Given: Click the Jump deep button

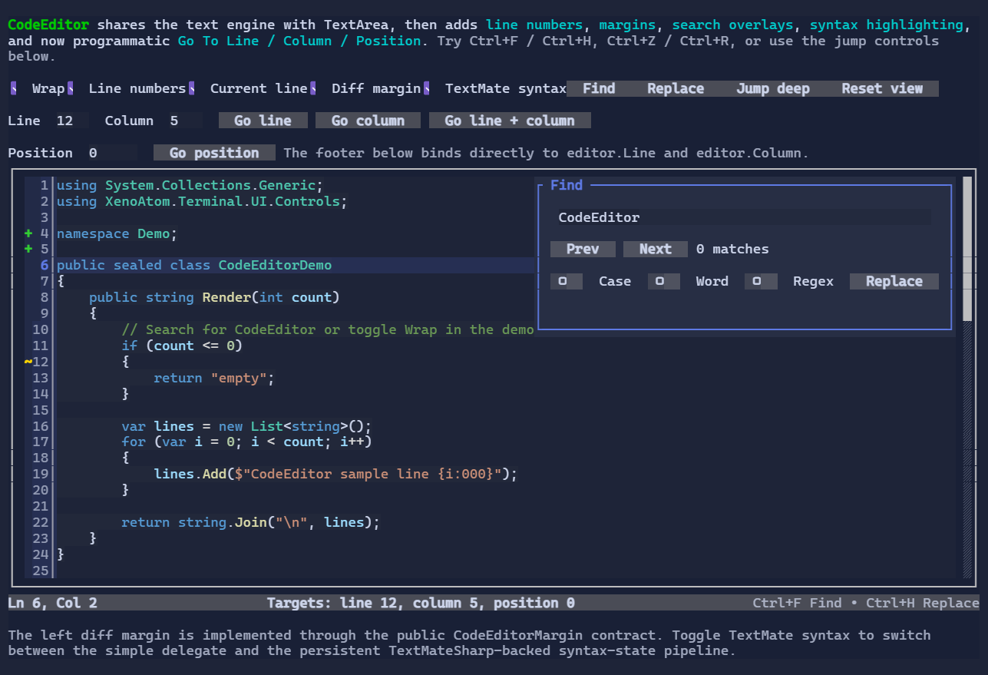Looking at the screenshot, I should point(773,89).
